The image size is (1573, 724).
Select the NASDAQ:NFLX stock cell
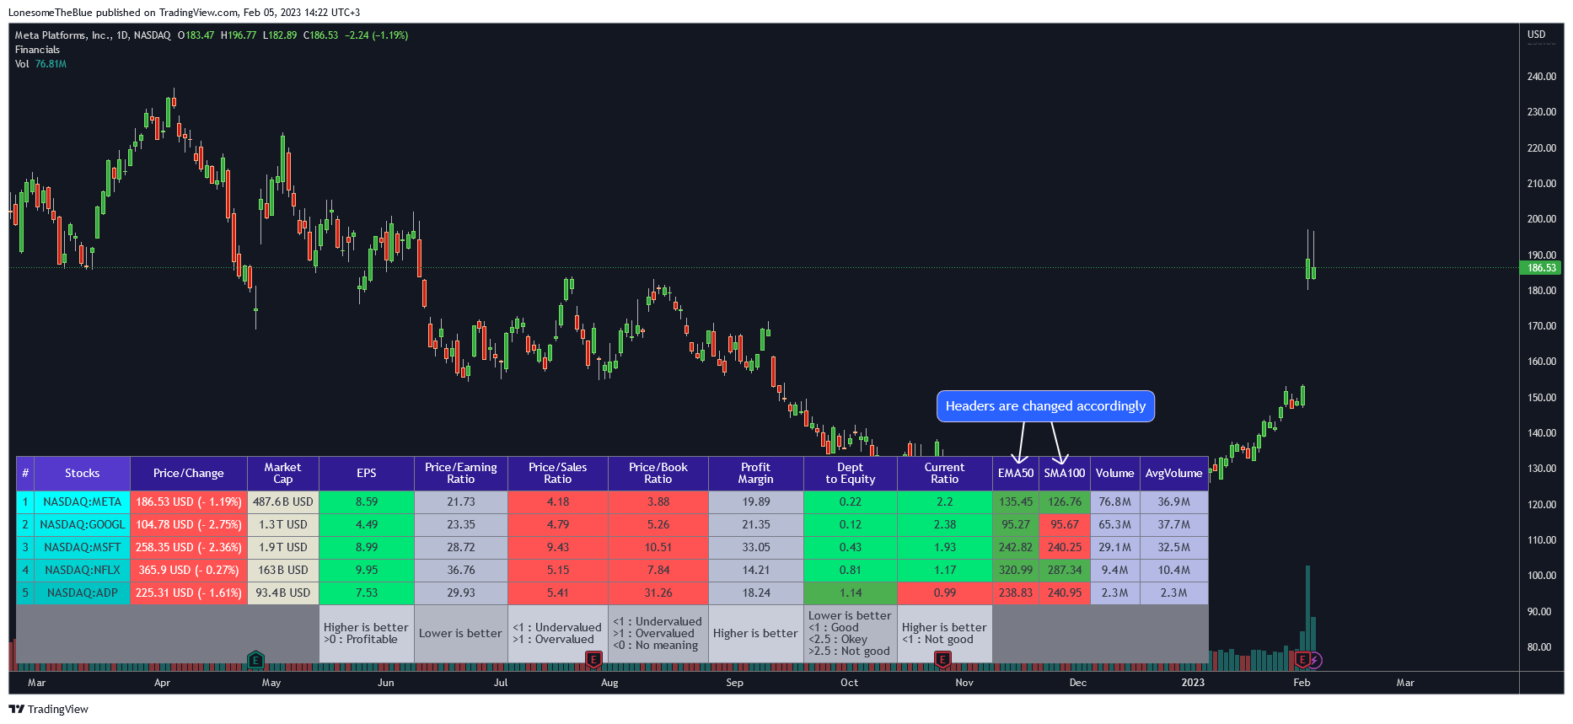coord(82,571)
